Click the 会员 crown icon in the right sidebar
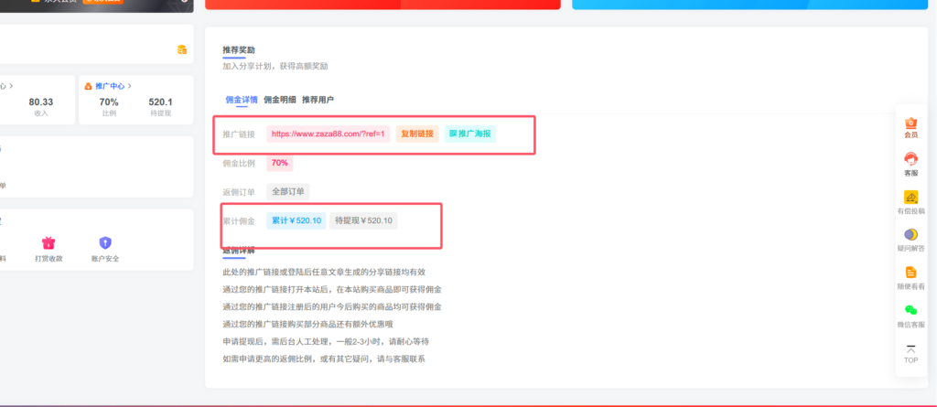 tap(910, 123)
